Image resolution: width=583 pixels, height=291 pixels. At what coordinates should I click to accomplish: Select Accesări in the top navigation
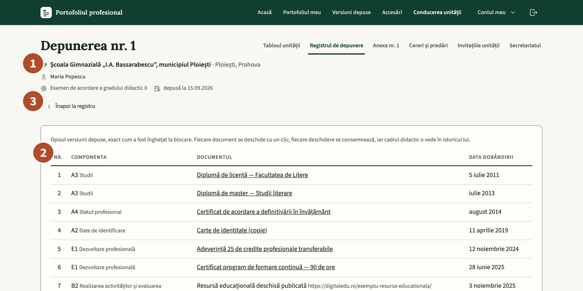tap(392, 12)
